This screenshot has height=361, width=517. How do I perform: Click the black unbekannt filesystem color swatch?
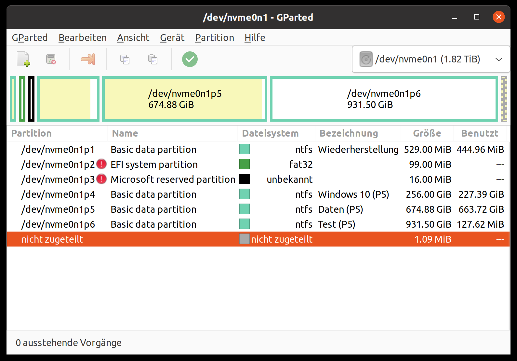[x=245, y=179]
